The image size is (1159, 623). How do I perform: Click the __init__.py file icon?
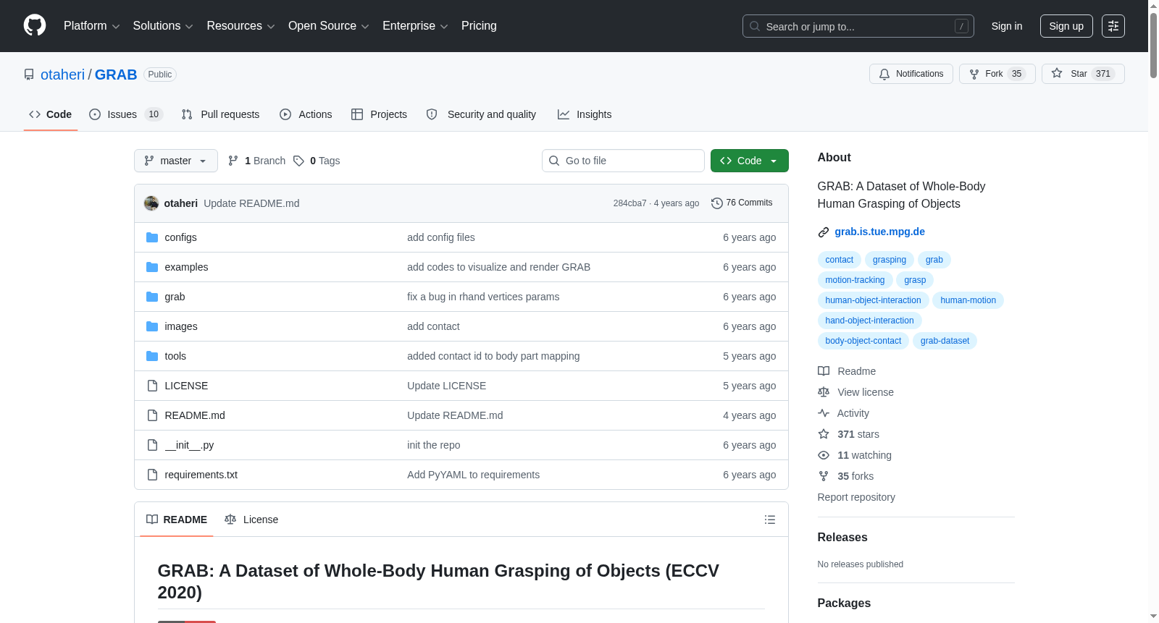point(152,445)
